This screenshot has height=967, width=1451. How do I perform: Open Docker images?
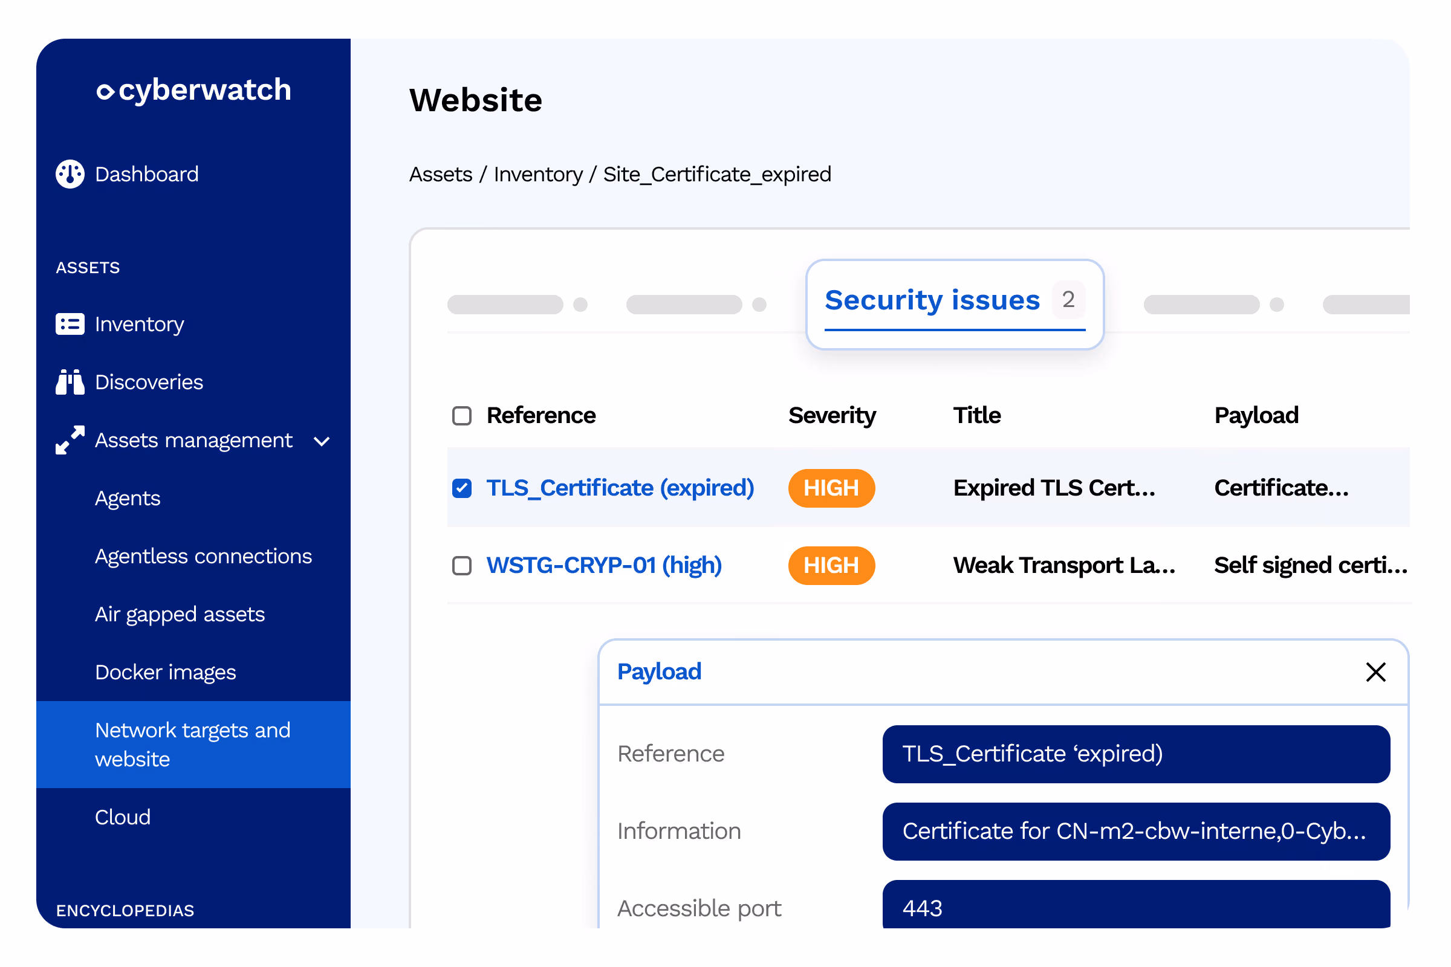pyautogui.click(x=165, y=672)
